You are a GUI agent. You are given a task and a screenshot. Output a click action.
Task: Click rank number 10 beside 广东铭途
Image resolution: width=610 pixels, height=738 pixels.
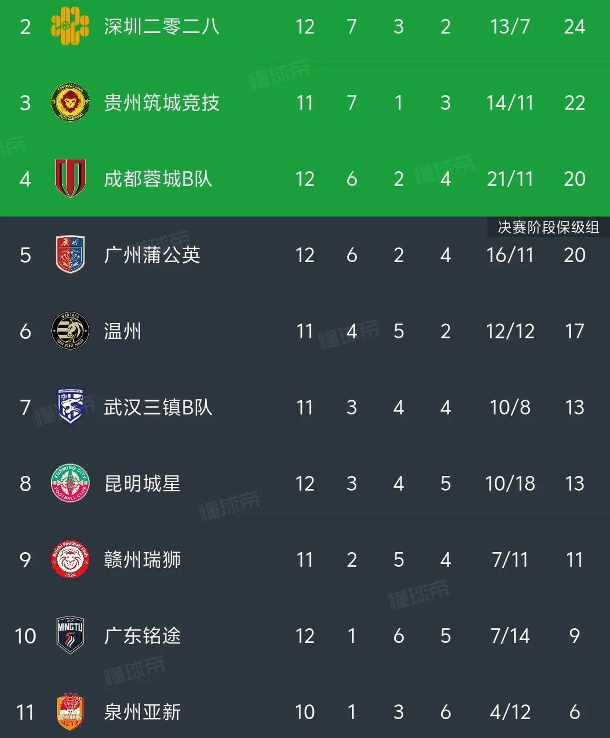coord(25,636)
